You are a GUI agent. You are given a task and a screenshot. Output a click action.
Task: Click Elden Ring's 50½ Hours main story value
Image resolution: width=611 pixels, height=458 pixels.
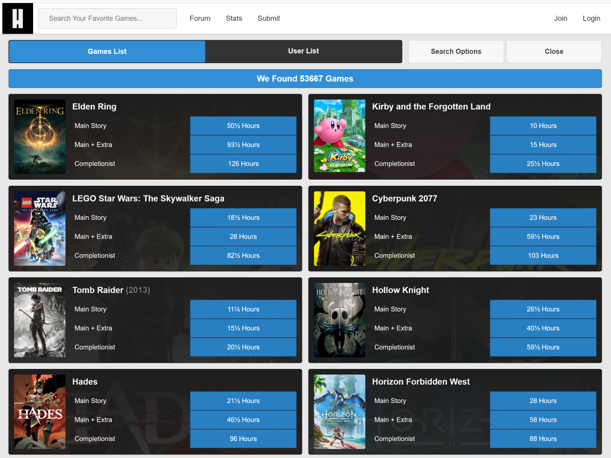(243, 126)
